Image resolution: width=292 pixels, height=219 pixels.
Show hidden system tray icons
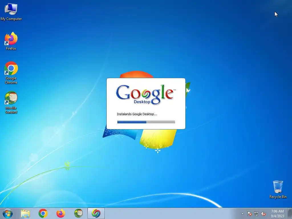click(242, 214)
